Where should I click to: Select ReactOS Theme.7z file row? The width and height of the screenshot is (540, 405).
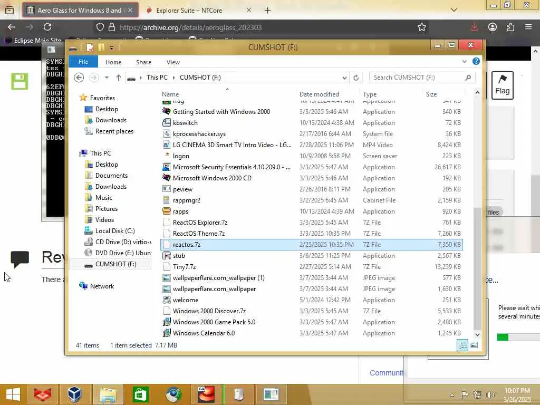click(311, 234)
